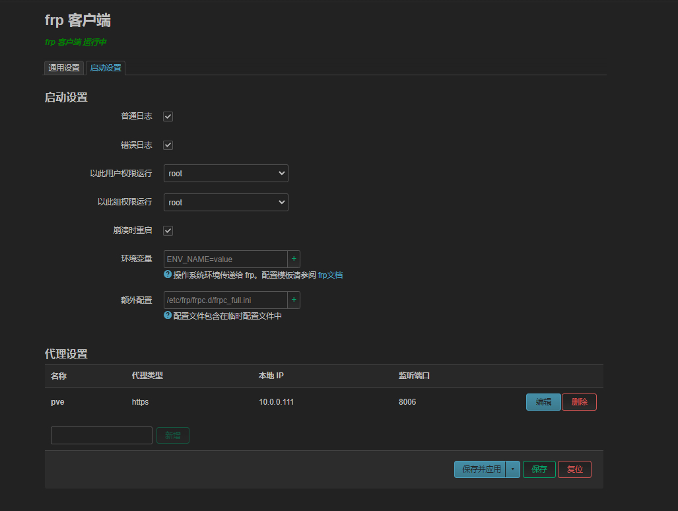
Task: Expand the 保存并应用 dropdown arrow
Action: click(x=513, y=469)
